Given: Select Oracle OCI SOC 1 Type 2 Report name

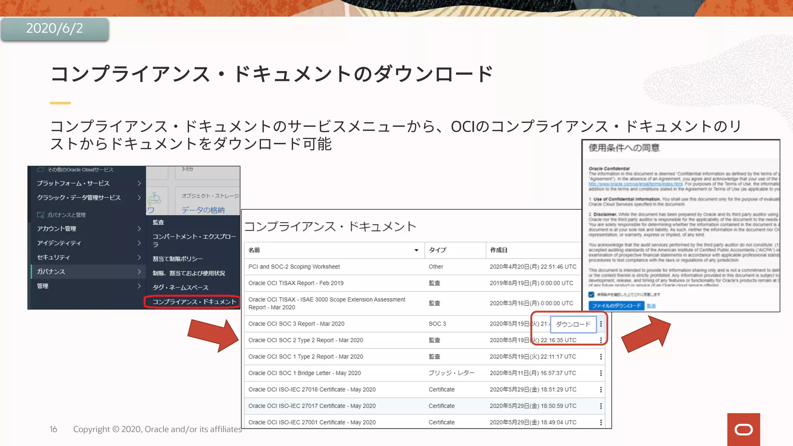Looking at the screenshot, I should pyautogui.click(x=306, y=357).
